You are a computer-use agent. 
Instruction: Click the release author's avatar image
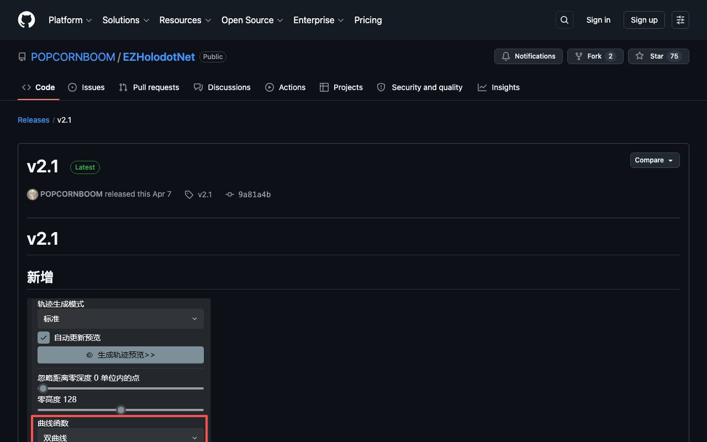[33, 194]
